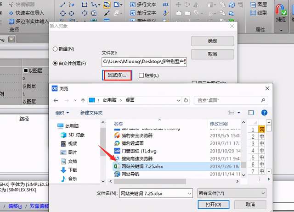Open the 所有文件(*.*) file type dropdown
Viewport: 294px width, 212px height.
click(x=232, y=193)
